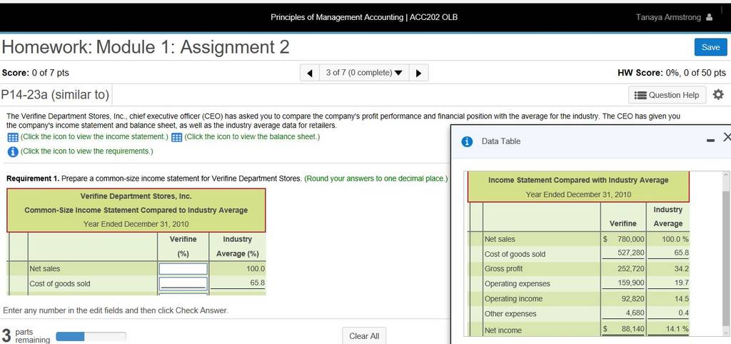Open 'view the balance sheet' link

[252, 137]
